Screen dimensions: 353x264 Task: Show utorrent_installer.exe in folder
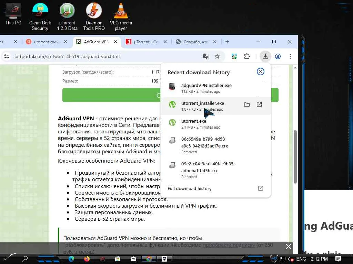(x=247, y=104)
